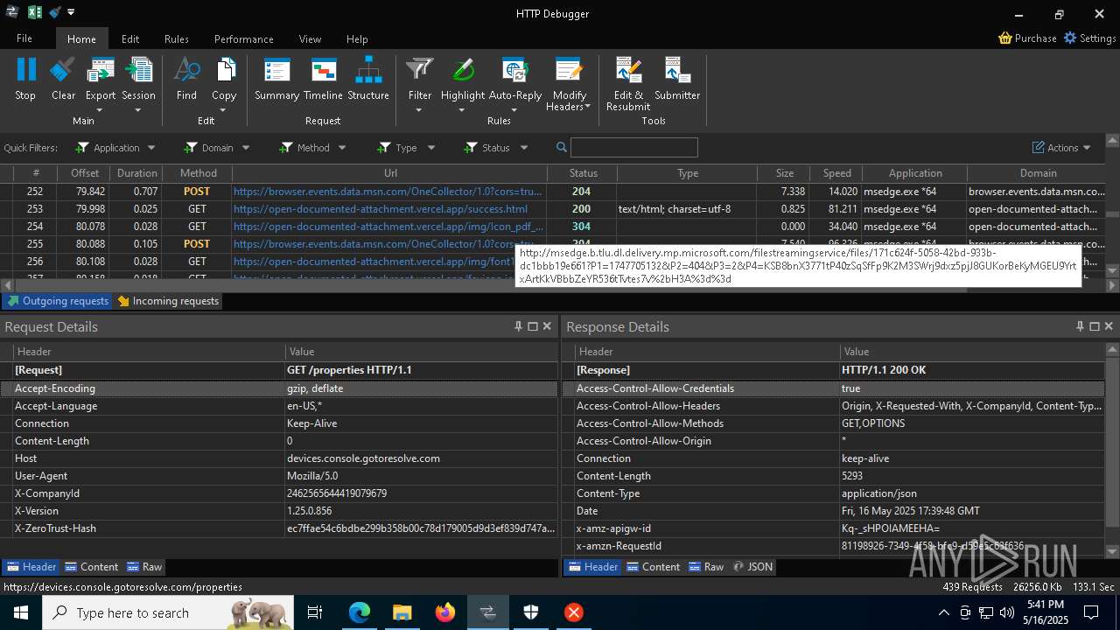Click the Purchase cart icon
The height and width of the screenshot is (630, 1120).
click(x=1005, y=38)
